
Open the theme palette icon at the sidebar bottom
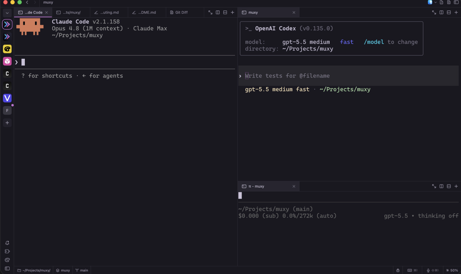point(7,260)
